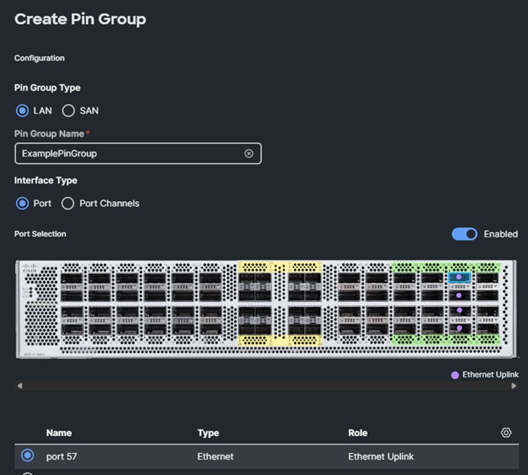Open table column settings gear
528x475 pixels.
tap(506, 432)
